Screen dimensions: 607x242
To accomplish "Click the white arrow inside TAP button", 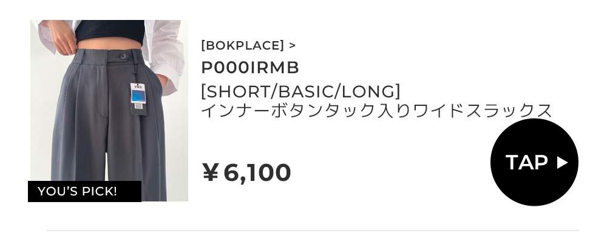I will 562,162.
